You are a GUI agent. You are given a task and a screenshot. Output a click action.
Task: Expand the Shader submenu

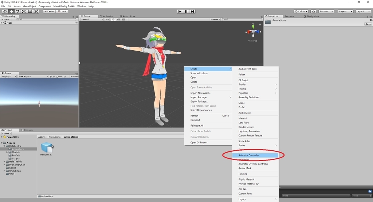point(255,84)
